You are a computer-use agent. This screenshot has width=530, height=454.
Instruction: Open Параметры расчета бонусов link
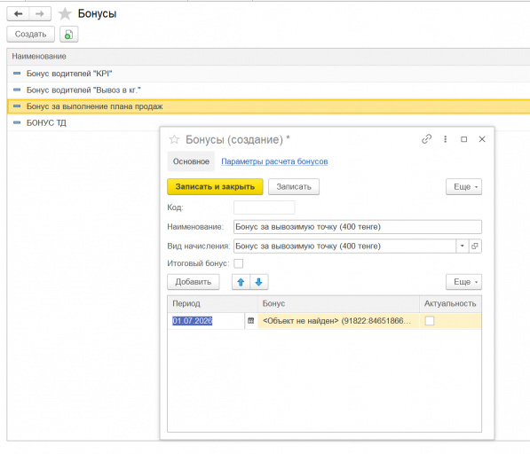coord(274,161)
